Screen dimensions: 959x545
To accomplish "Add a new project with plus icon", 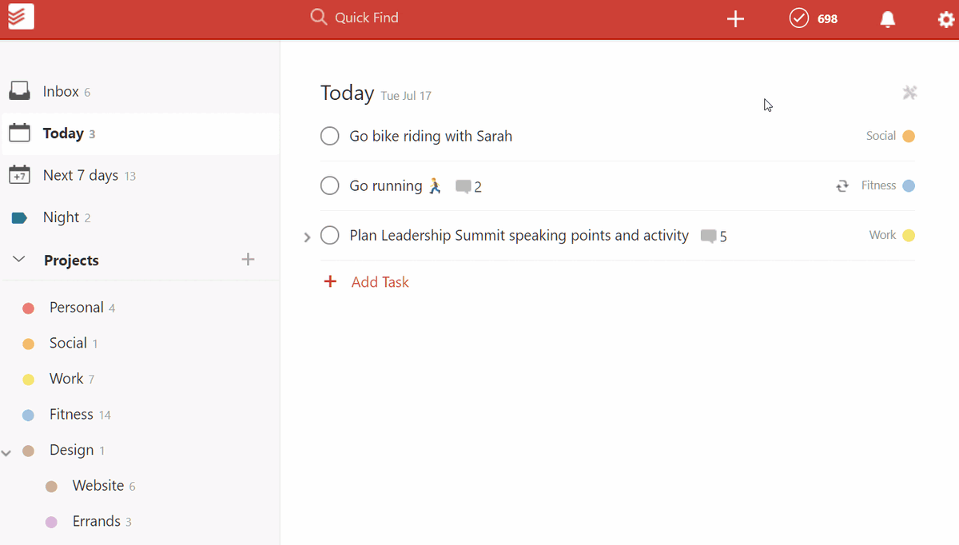I will [x=248, y=259].
